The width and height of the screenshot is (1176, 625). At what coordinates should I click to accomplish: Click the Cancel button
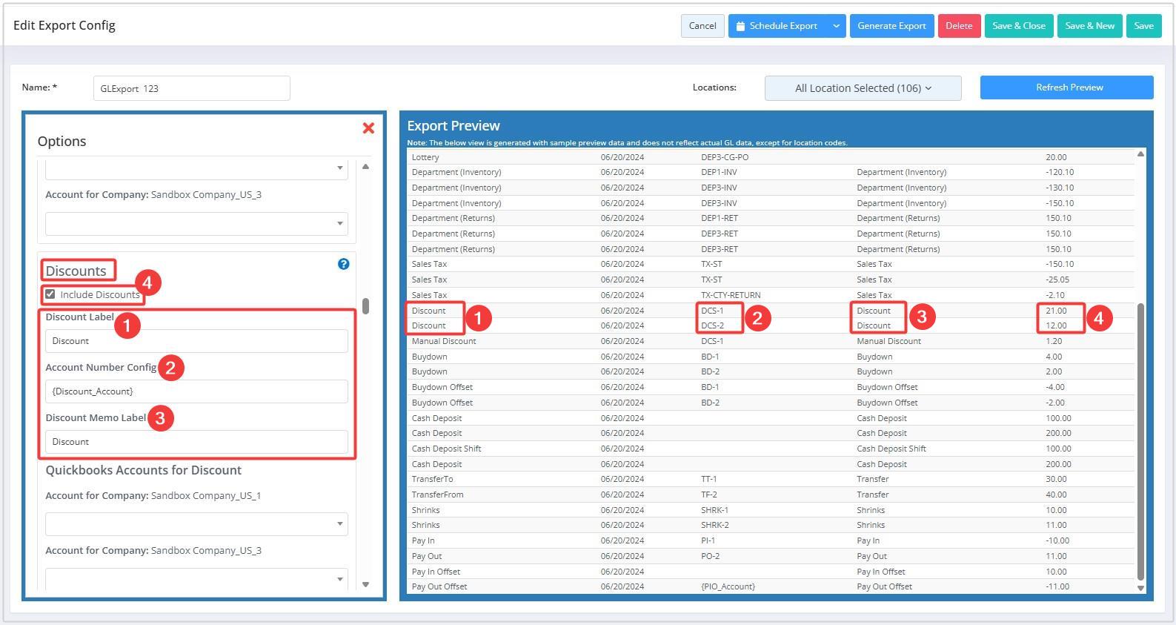click(x=702, y=26)
